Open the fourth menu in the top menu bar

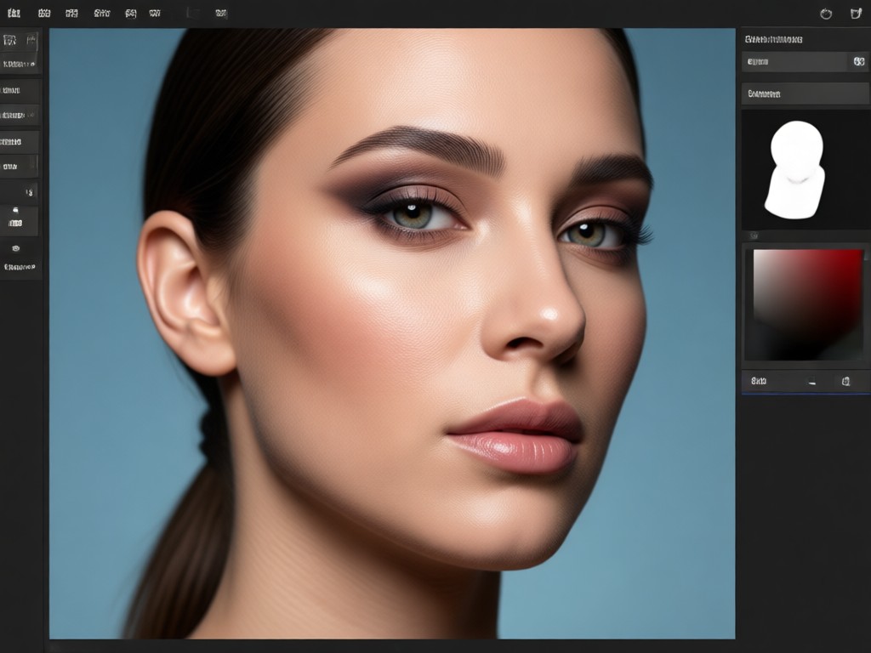click(x=102, y=14)
